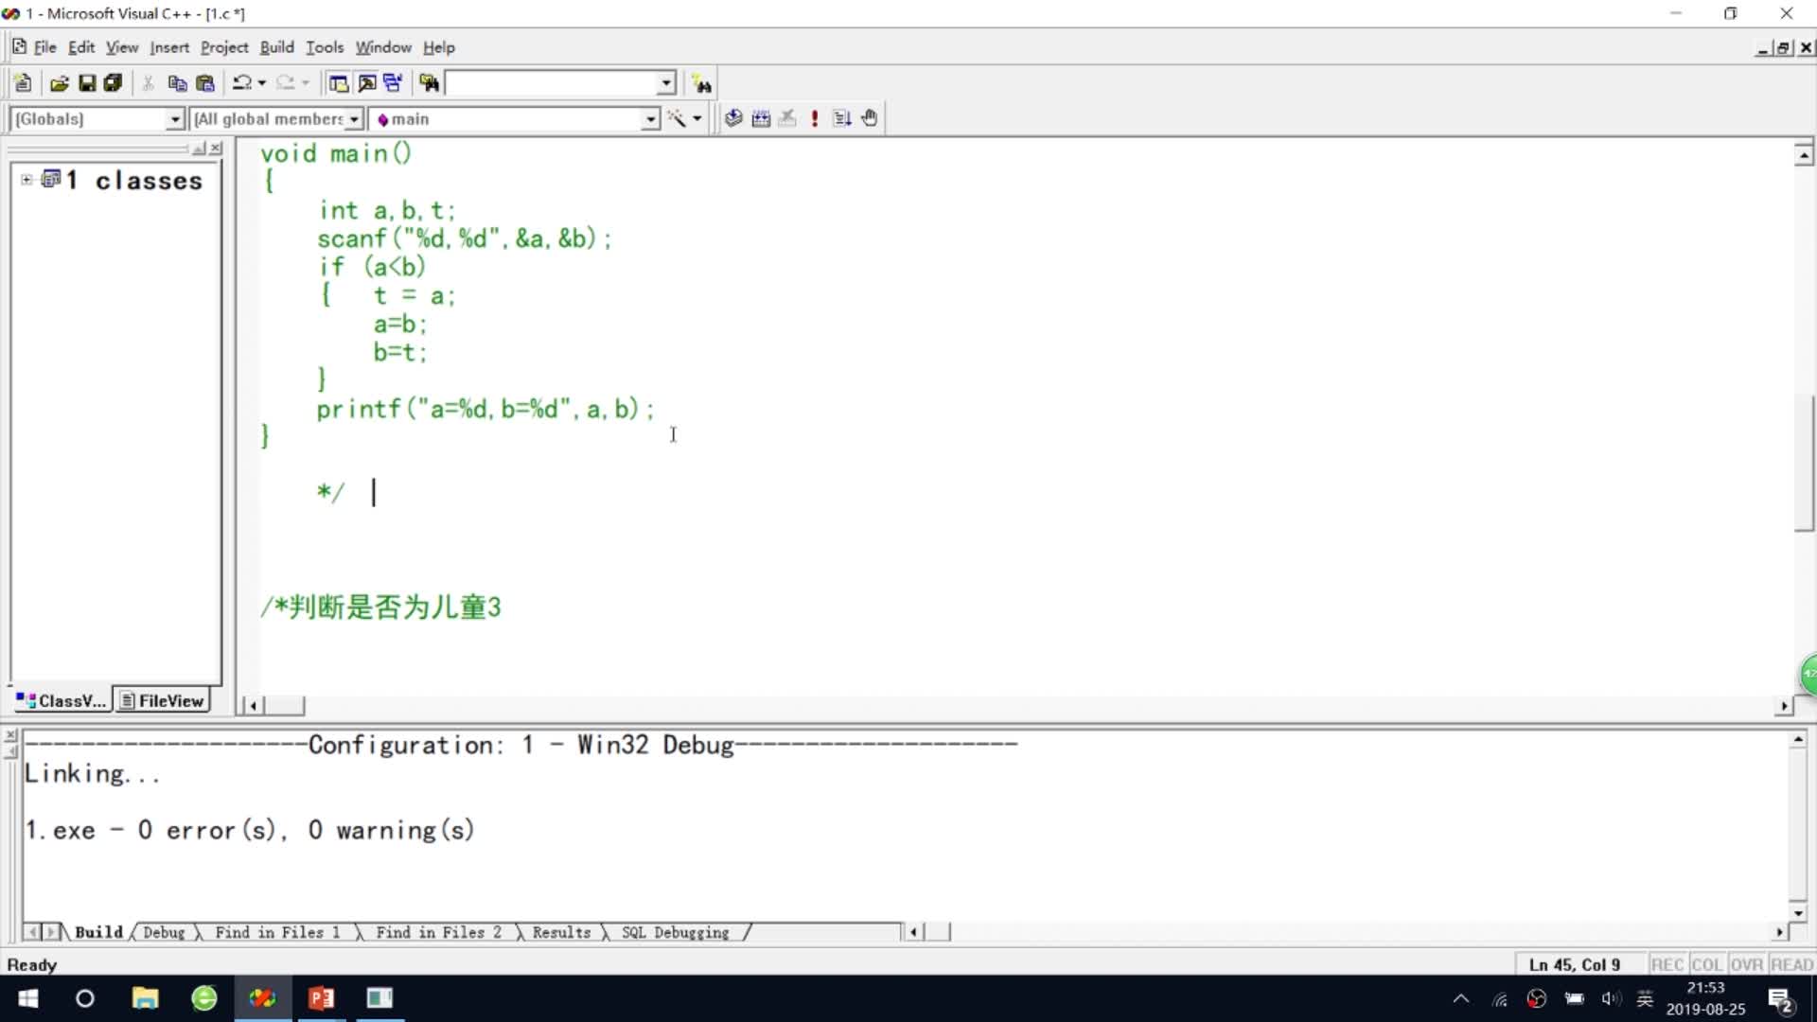This screenshot has width=1817, height=1022.
Task: Open File Explorer from the taskbar
Action: (x=144, y=998)
